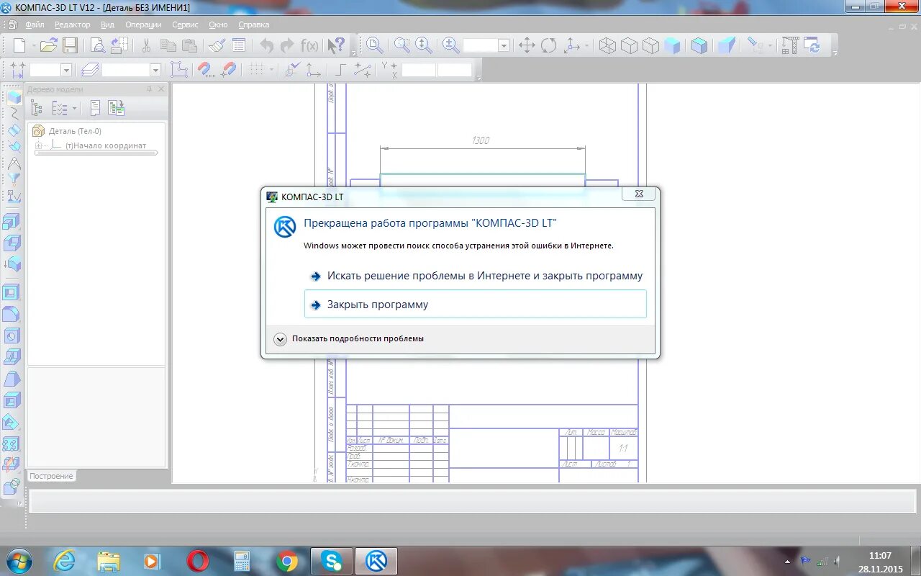Select the Построение tab

click(51, 476)
